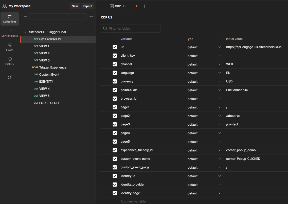Click the plus icon to open new tab
This screenshot has height=204, width=288.
(145, 6)
